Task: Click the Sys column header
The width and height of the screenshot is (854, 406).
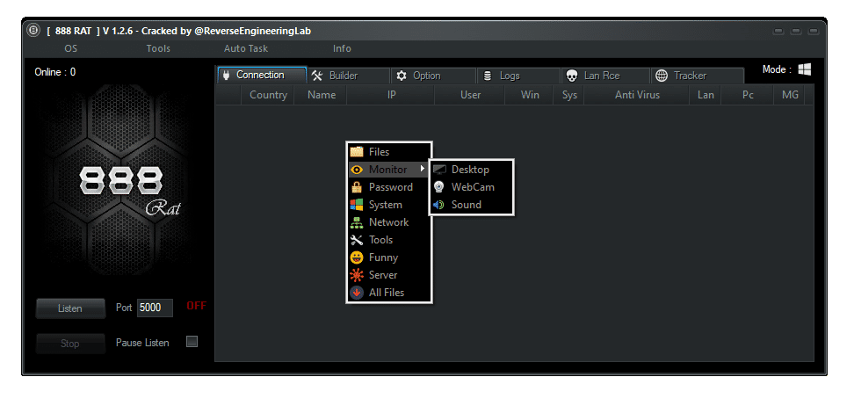Action: tap(569, 95)
